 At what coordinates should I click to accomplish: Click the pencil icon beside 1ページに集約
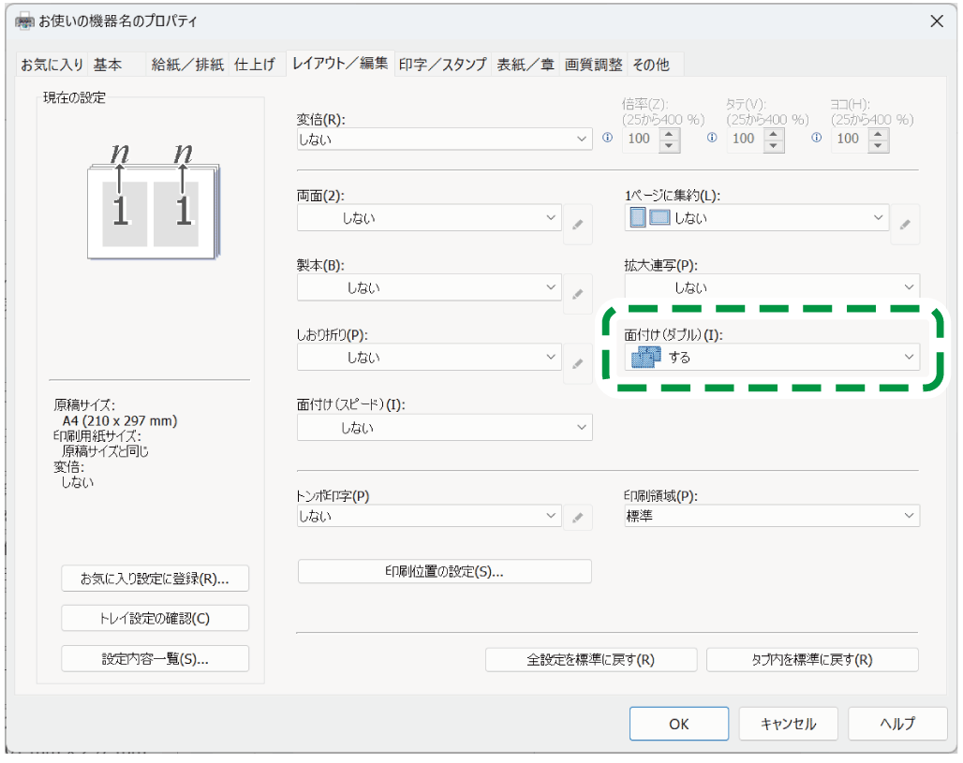pos(905,224)
